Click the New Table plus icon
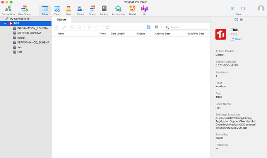This screenshot has width=267, height=158. (72, 27)
